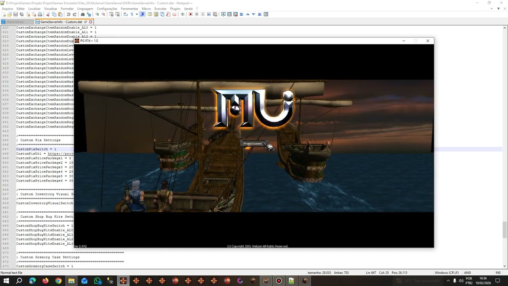Click the line "CustomPixSwitch = 1"
This screenshot has width=508, height=286.
pyautogui.click(x=36, y=149)
